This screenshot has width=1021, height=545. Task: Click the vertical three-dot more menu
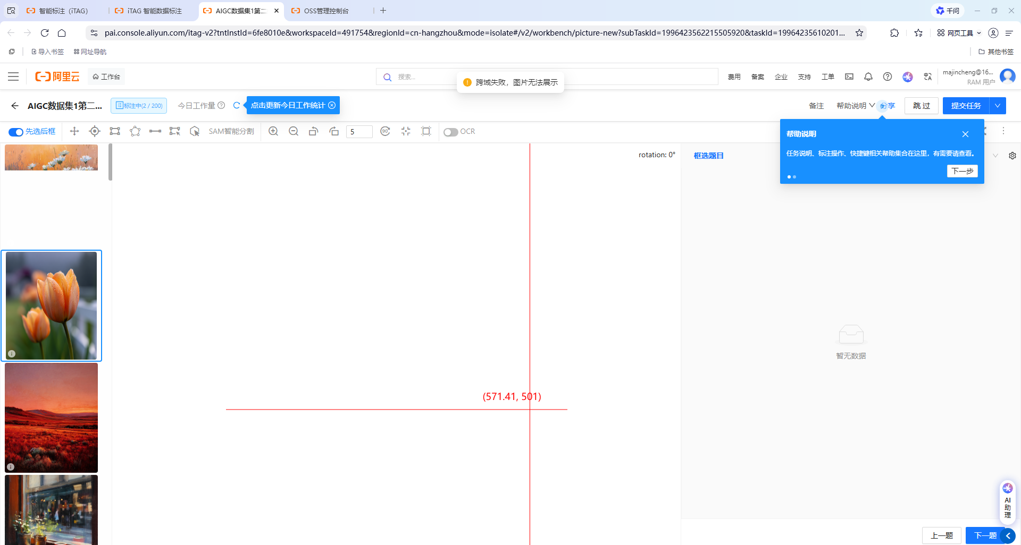coord(1003,131)
